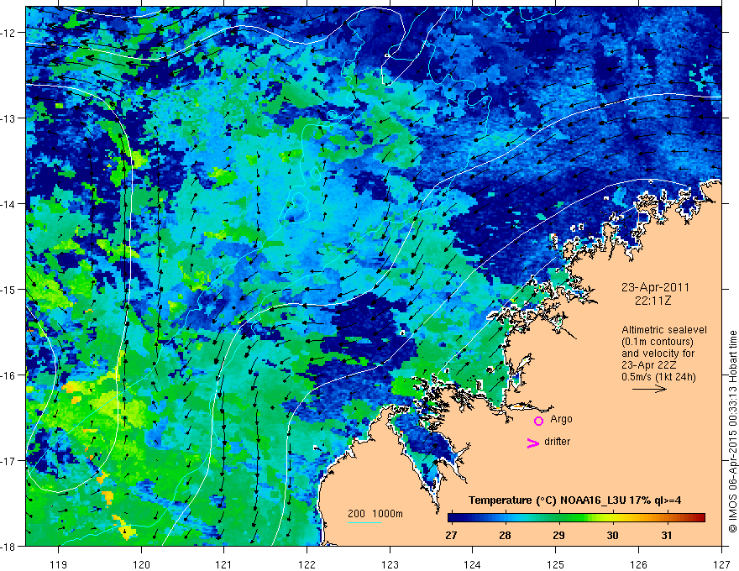Screen dimensions: 739x571
Task: Click the 'and velocity for' caption line
Action: [658, 354]
